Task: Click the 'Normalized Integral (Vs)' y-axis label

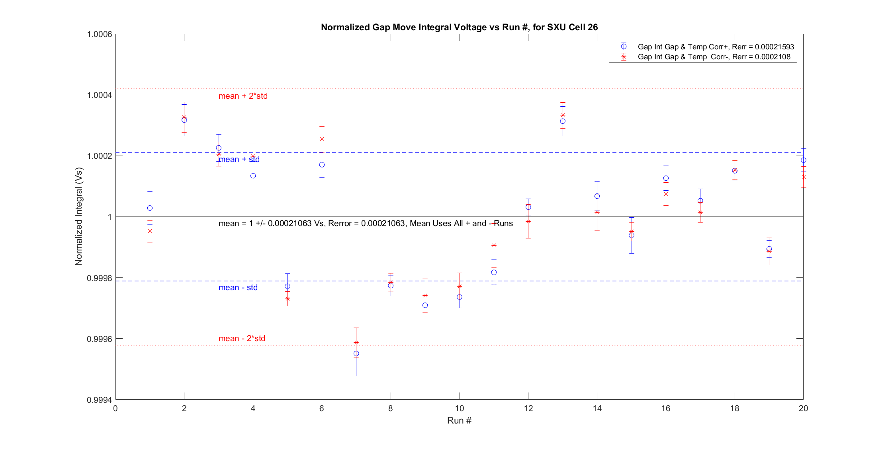Action: [78, 217]
